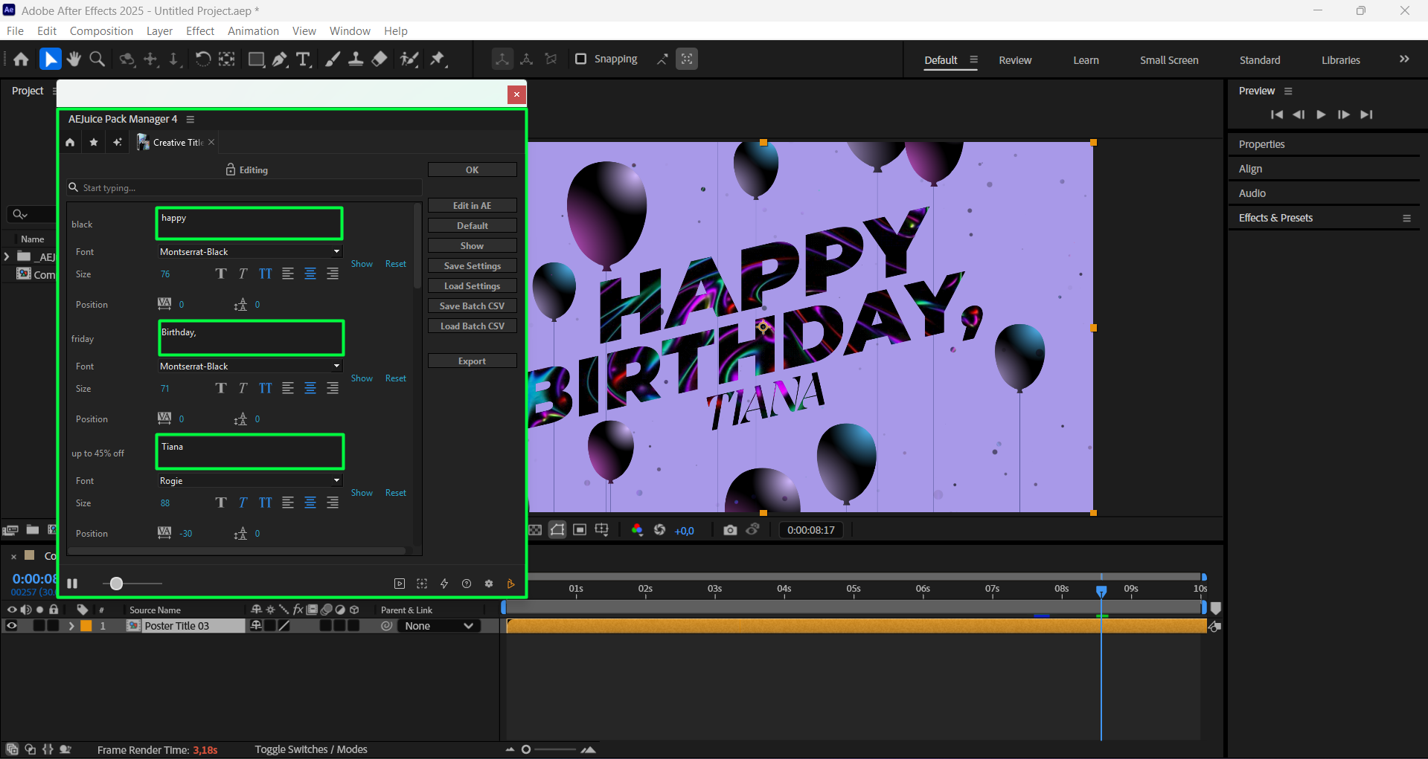
Task: Select the Rectangle shape tool
Action: tap(256, 59)
